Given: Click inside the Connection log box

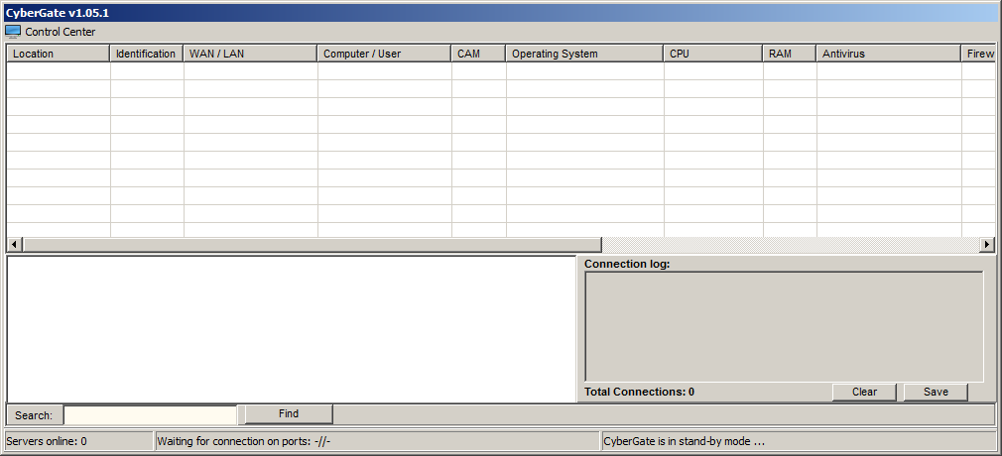Looking at the screenshot, I should tap(784, 326).
